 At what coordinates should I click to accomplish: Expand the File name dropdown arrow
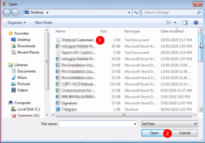point(135,124)
